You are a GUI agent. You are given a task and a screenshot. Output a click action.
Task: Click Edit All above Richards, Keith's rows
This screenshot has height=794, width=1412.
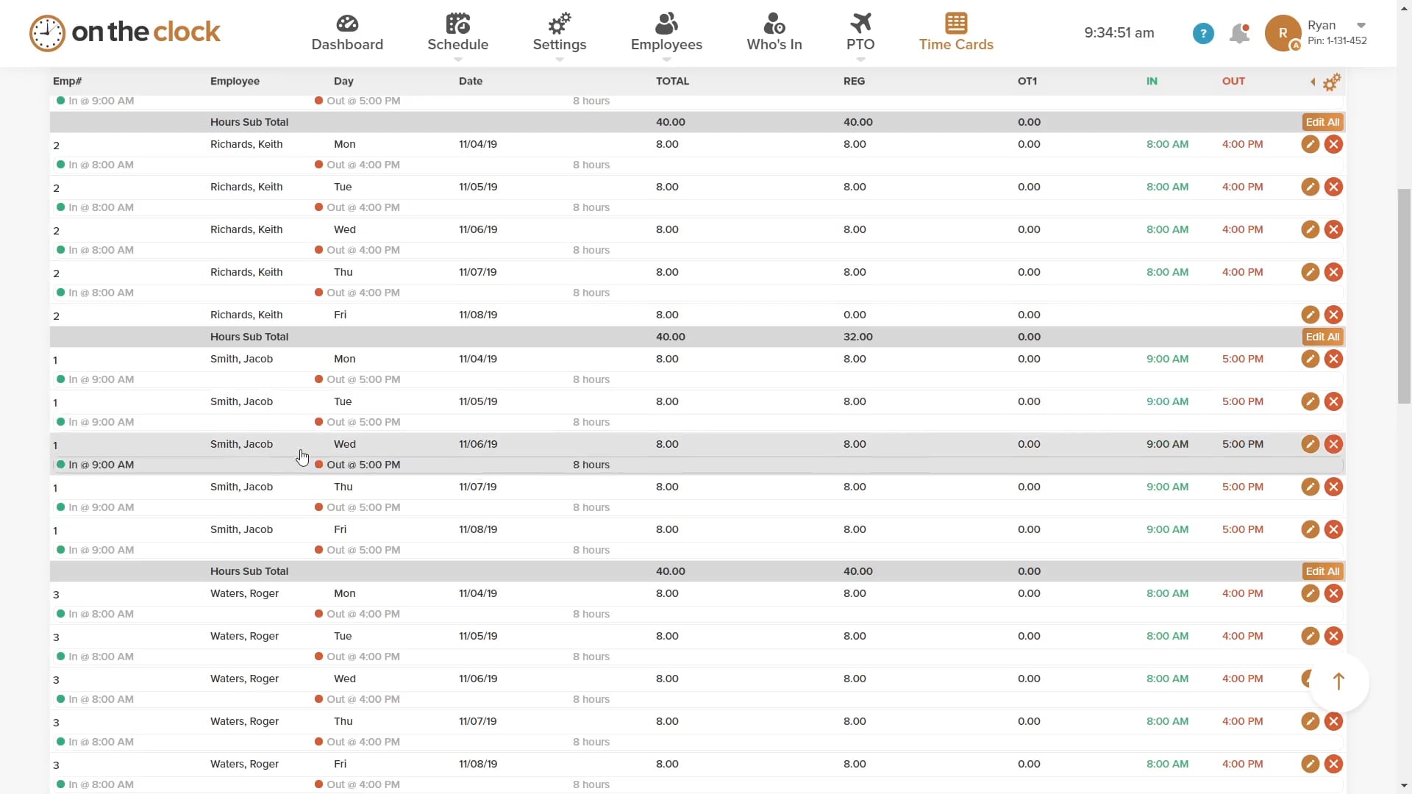coord(1322,122)
